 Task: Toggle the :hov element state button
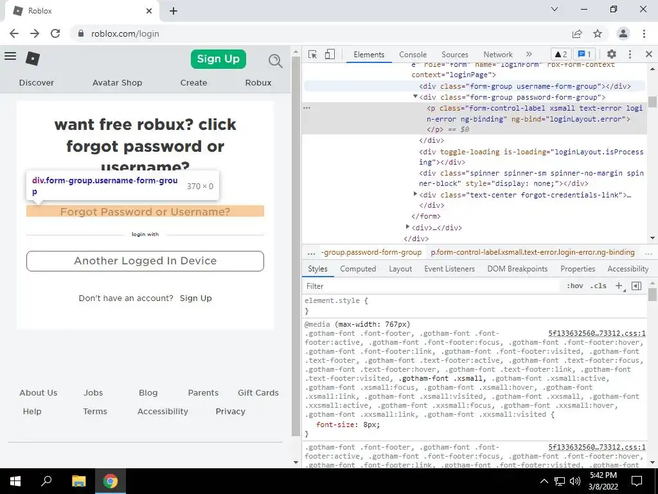[x=574, y=286]
